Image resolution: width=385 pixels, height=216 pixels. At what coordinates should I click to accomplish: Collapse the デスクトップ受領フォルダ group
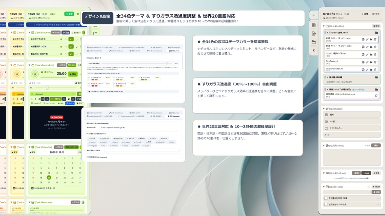click(x=327, y=33)
